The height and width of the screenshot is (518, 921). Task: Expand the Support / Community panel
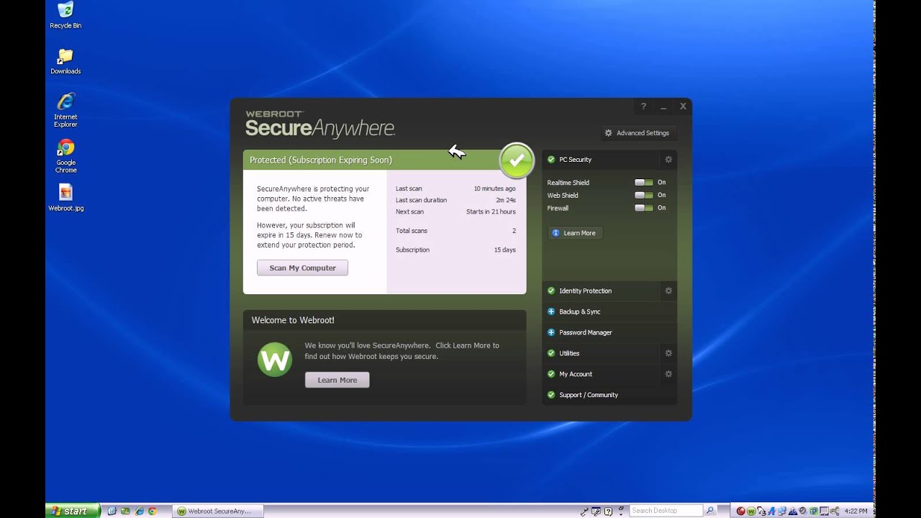[x=609, y=395]
